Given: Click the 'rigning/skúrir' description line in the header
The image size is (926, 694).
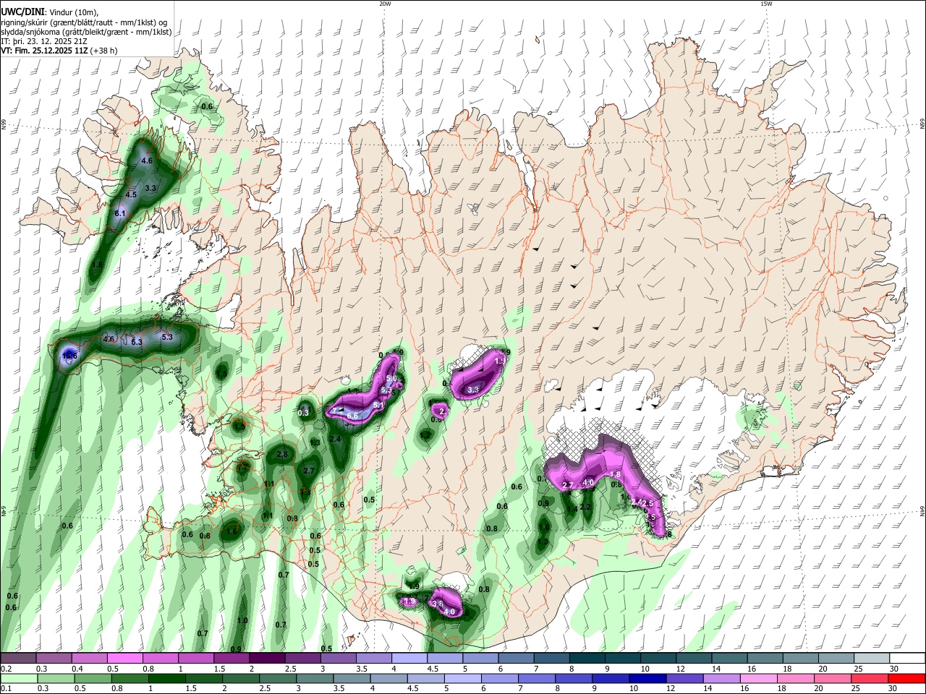Looking at the screenshot, I should 85,22.
